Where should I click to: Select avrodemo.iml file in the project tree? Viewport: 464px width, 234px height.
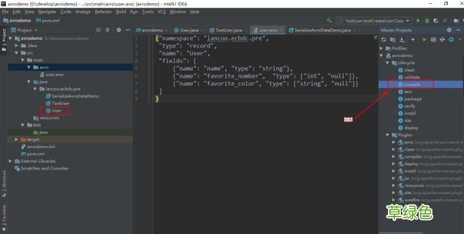(x=38, y=147)
